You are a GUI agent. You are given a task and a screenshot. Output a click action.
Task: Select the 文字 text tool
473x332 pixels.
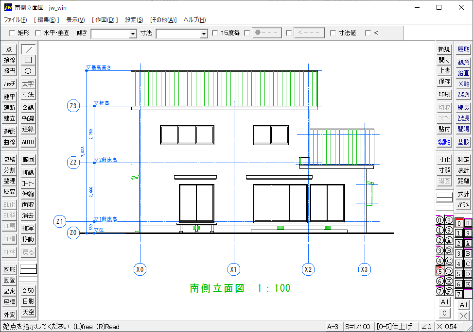28,83
